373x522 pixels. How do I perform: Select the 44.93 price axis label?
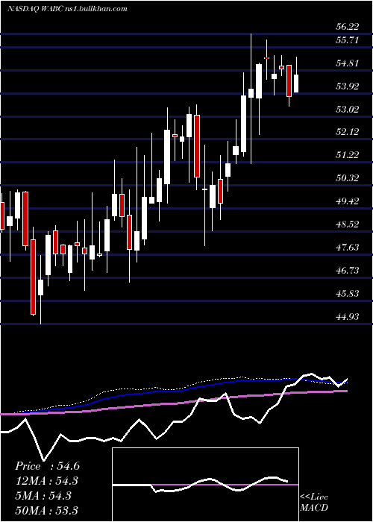point(348,317)
